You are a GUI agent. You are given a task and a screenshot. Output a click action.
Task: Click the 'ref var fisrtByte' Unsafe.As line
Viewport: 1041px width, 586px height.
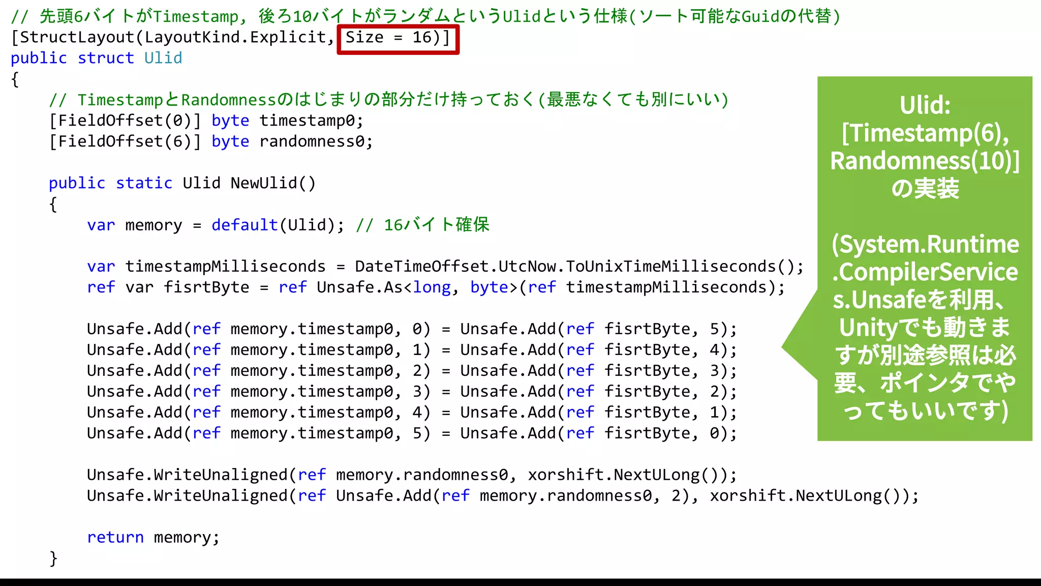tap(436, 287)
